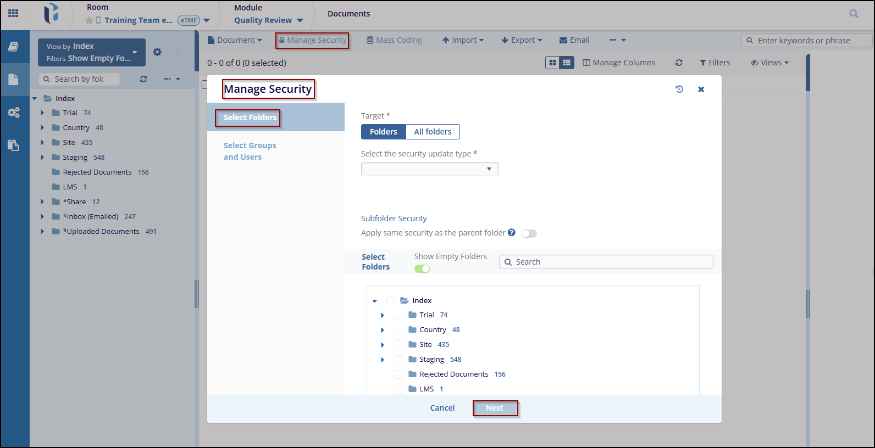Open workflow gears icon in left sidebar
Viewport: 875px width, 448px height.
tap(14, 113)
